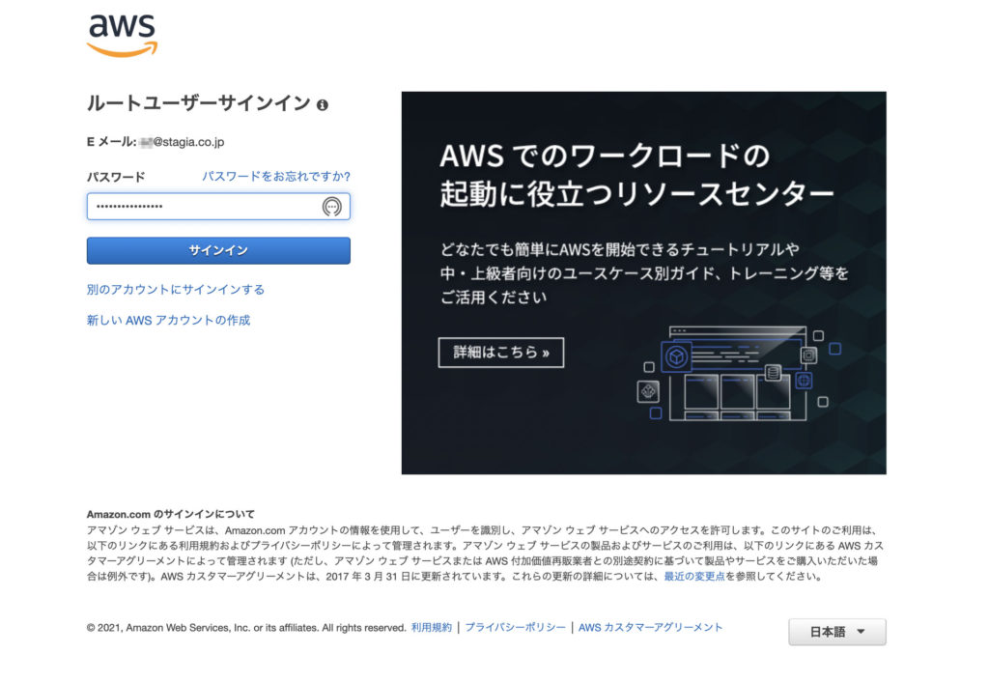Screen dimensions: 989x682
Task: Click the chip icon at right of illustration
Action: click(x=808, y=355)
